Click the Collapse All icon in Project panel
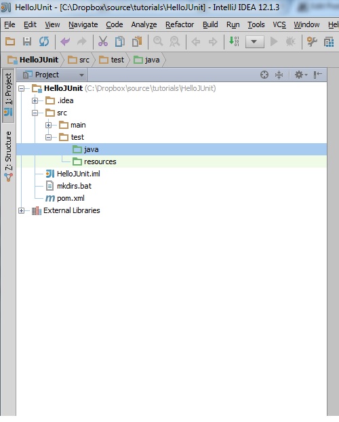Image resolution: width=339 pixels, height=422 pixels. pos(279,75)
